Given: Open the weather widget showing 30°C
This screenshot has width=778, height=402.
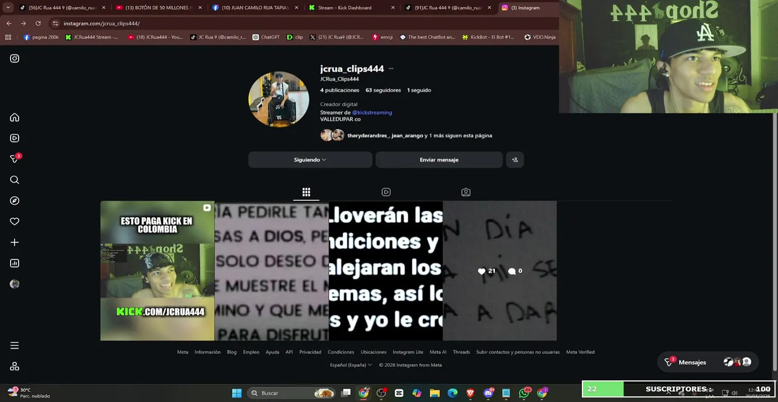Looking at the screenshot, I should [29, 393].
